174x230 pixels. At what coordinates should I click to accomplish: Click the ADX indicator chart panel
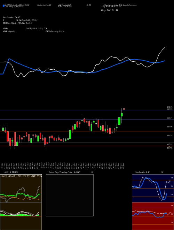click(21, 188)
